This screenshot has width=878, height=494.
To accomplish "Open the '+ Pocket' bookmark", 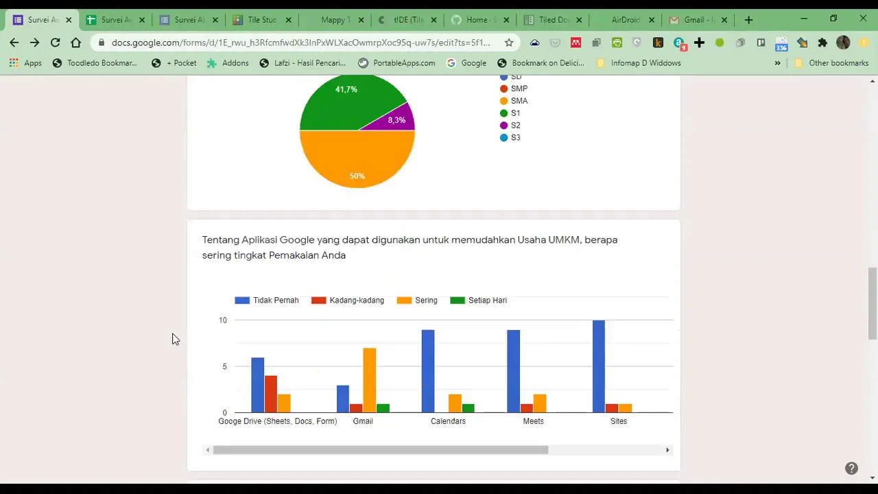I will [x=174, y=63].
